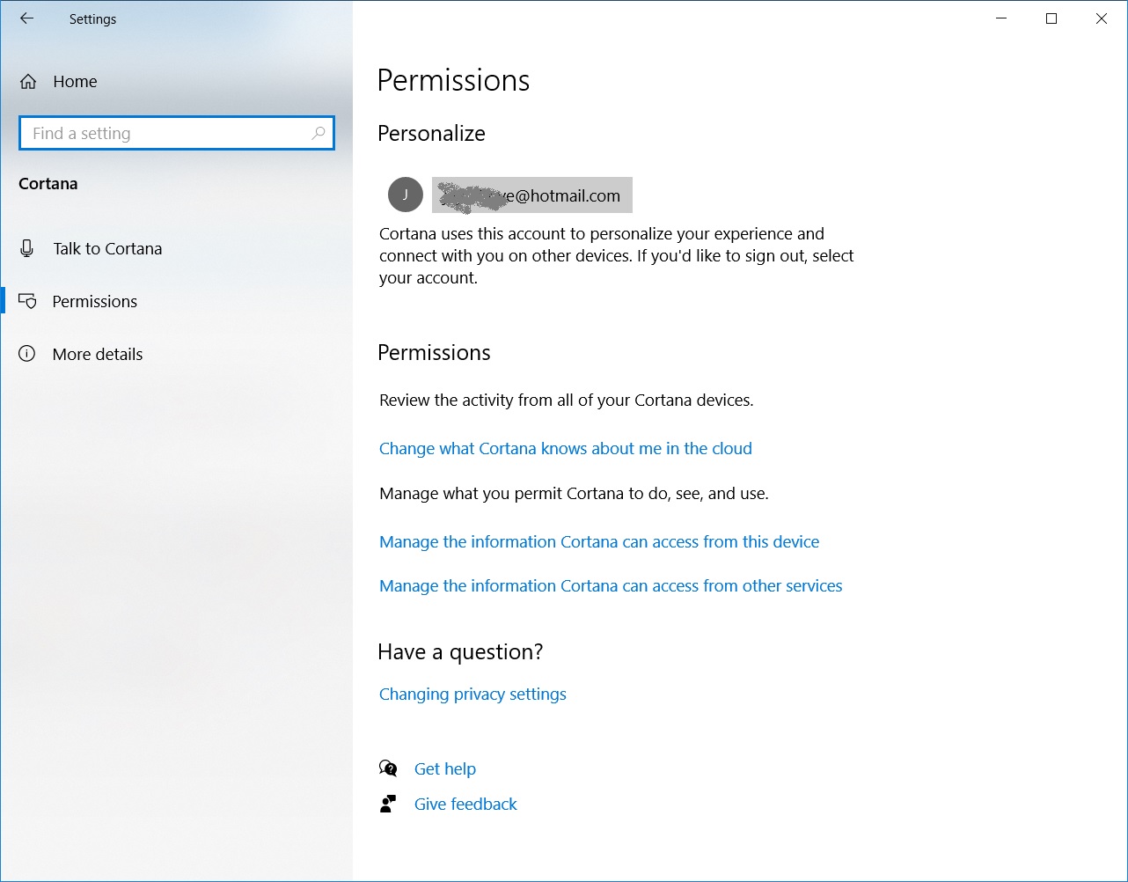Image resolution: width=1128 pixels, height=882 pixels.
Task: Select Permissions in sidebar
Action: 95,302
